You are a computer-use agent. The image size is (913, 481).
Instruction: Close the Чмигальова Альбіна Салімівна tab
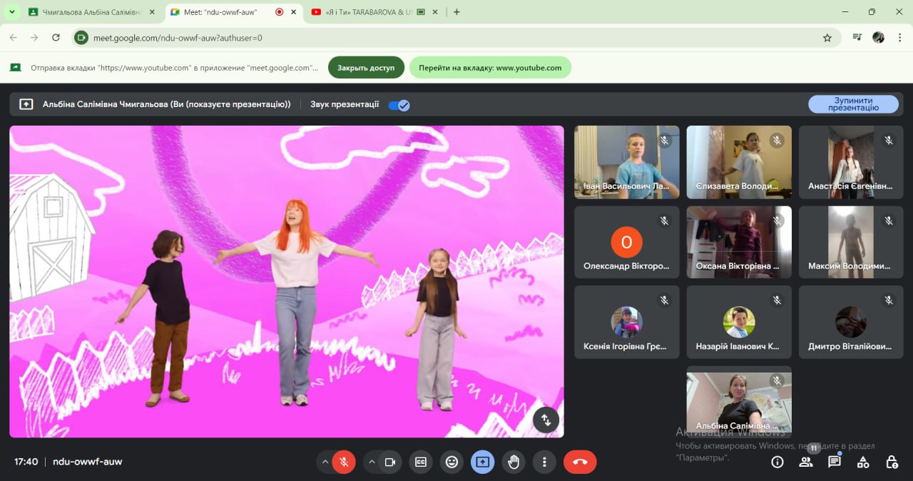coord(153,12)
